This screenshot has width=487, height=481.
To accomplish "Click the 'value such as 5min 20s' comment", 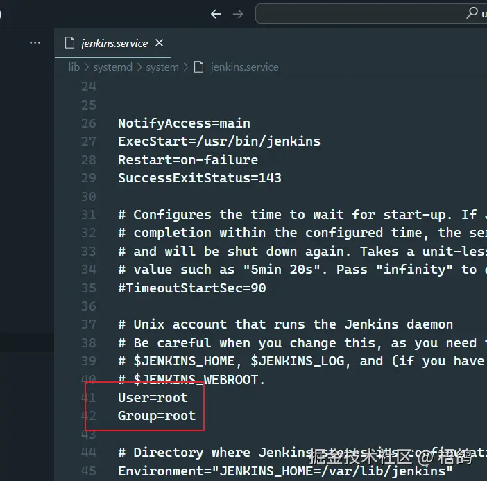I will (302, 270).
